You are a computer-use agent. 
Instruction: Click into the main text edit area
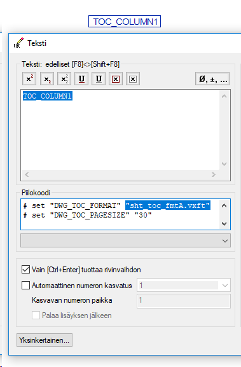point(120,130)
